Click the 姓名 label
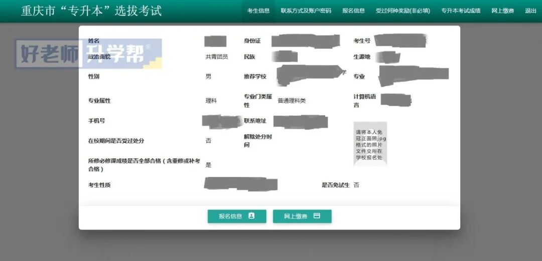 pyautogui.click(x=94, y=41)
